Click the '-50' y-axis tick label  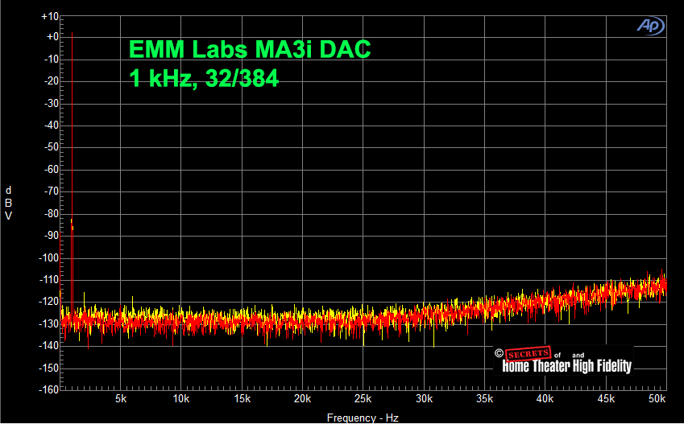click(x=51, y=147)
